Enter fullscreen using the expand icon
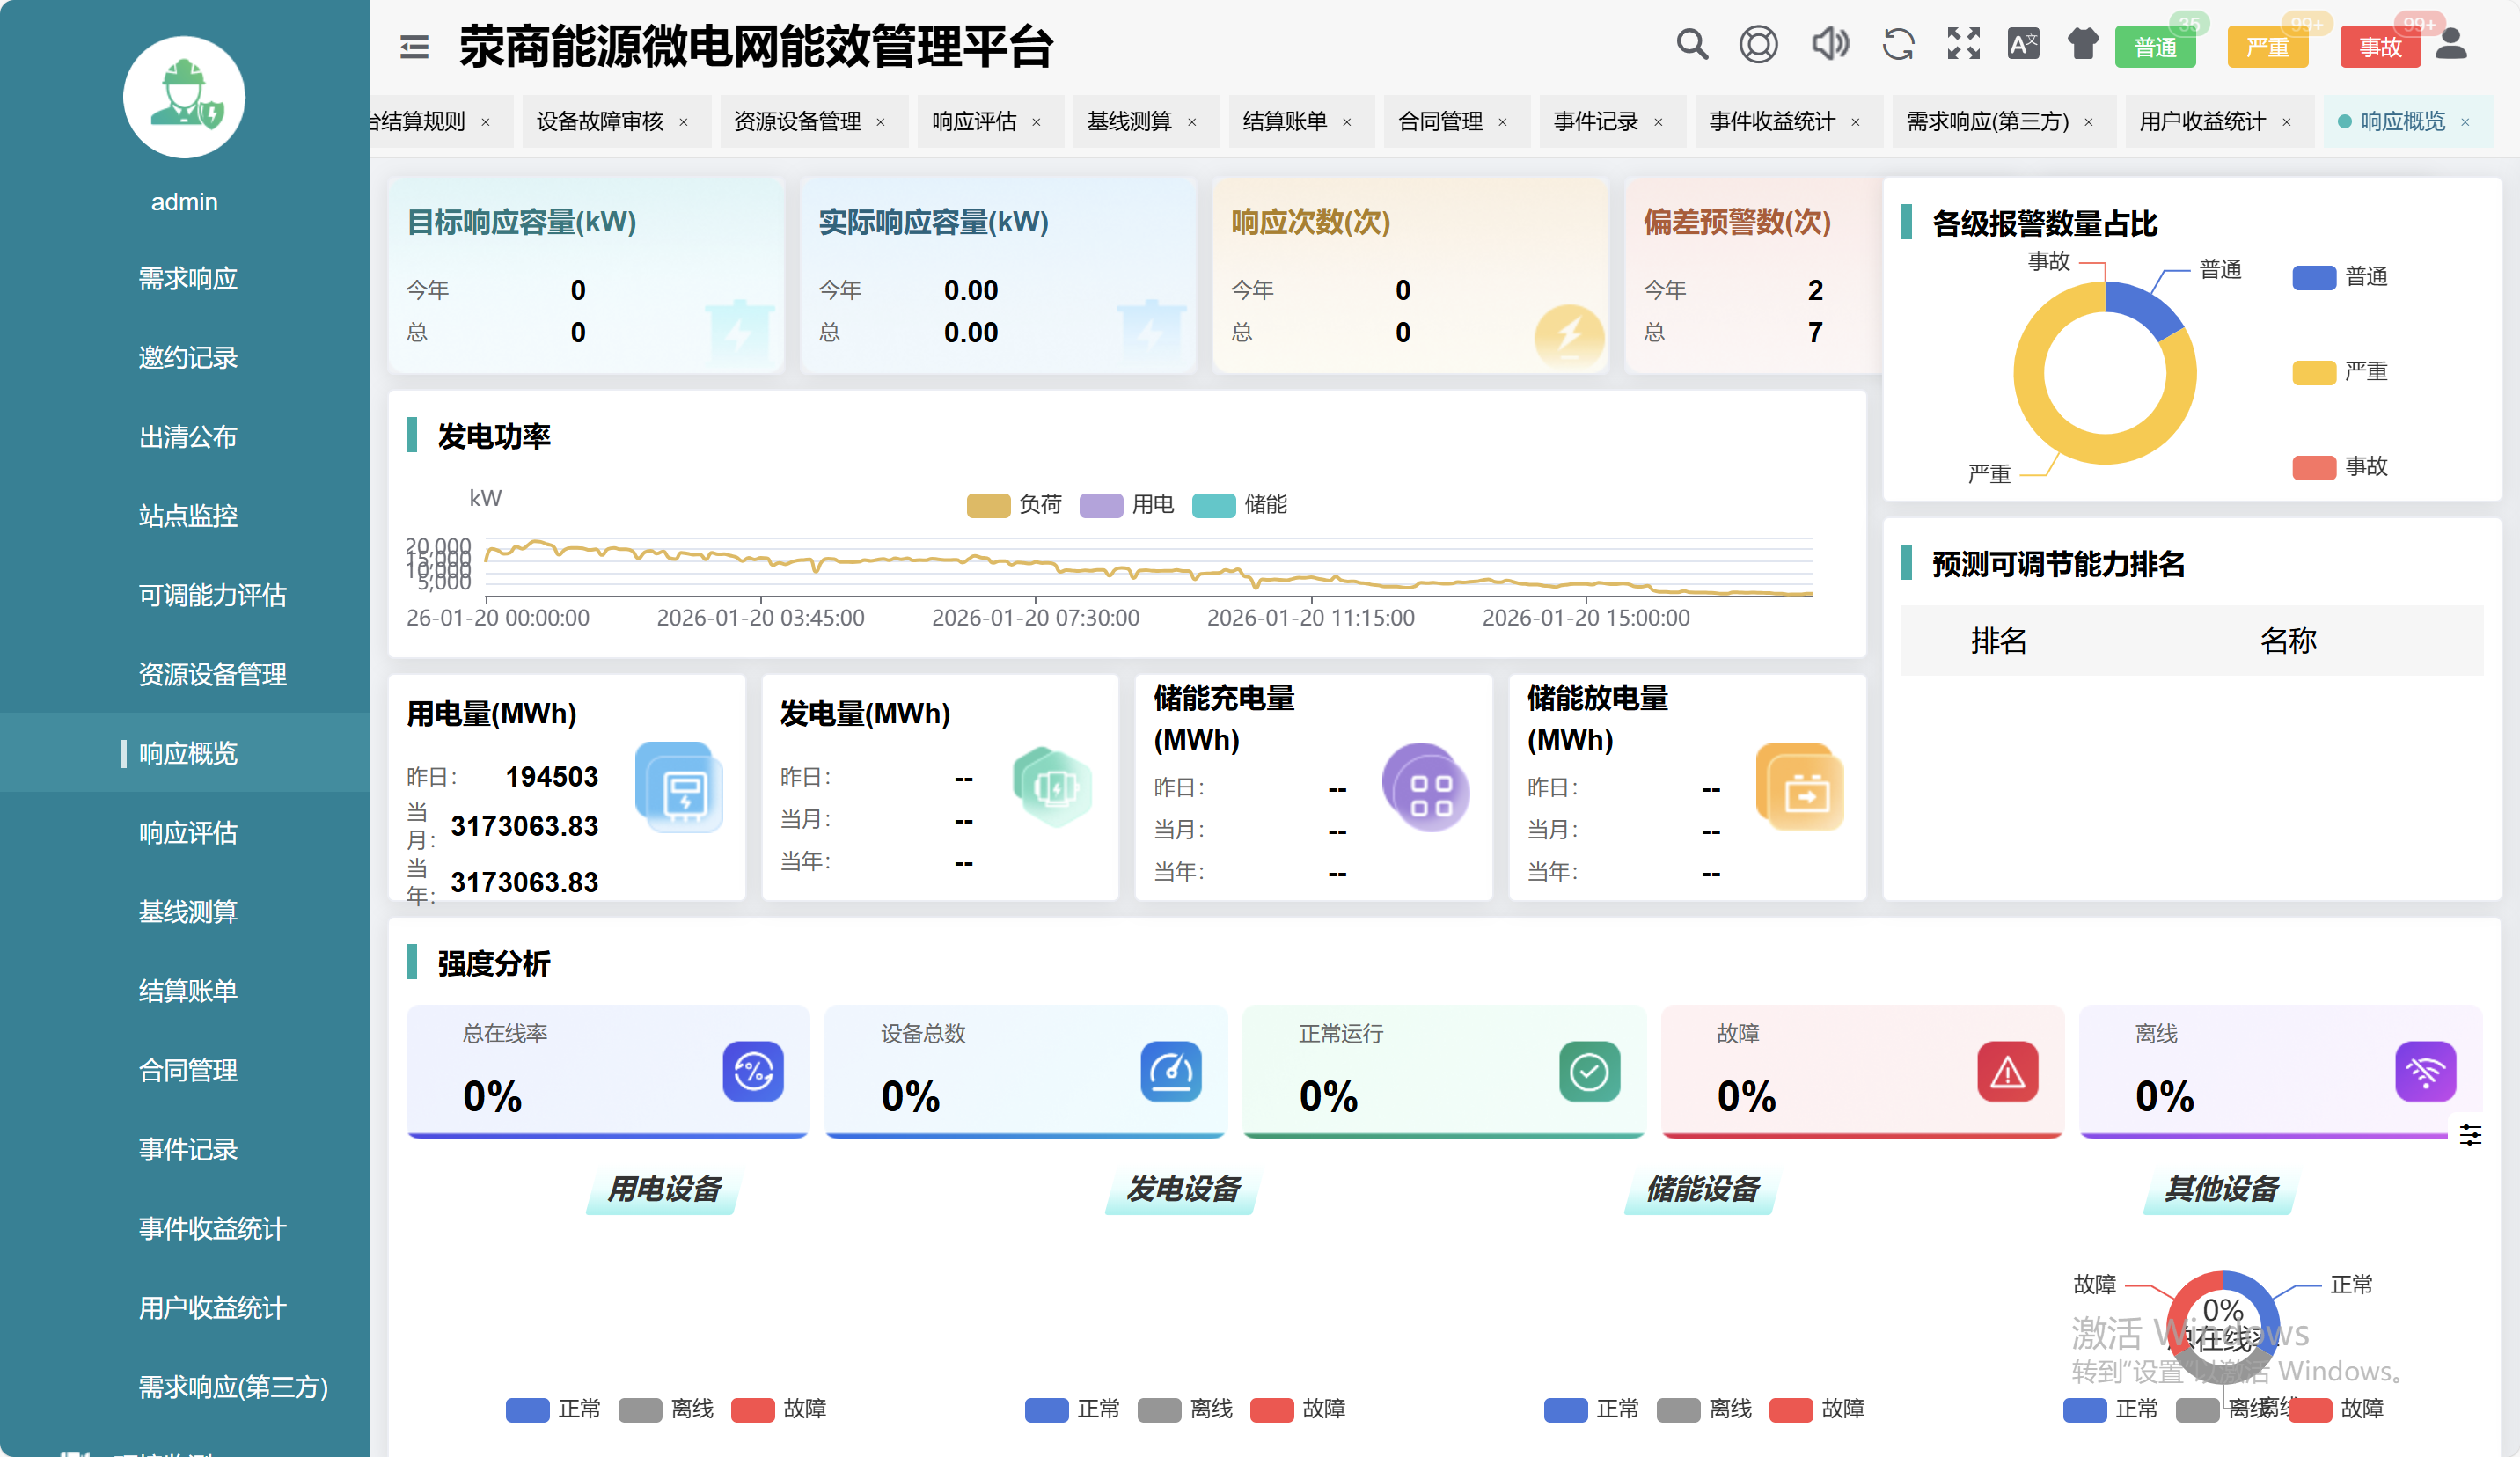This screenshot has width=2520, height=1457. [x=1963, y=45]
